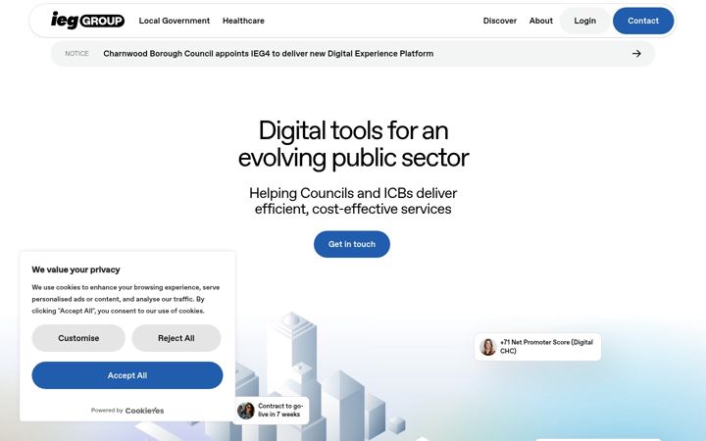
Task: Click the 'Digital tools for an evolving public sector' heading
Action: click(353, 144)
